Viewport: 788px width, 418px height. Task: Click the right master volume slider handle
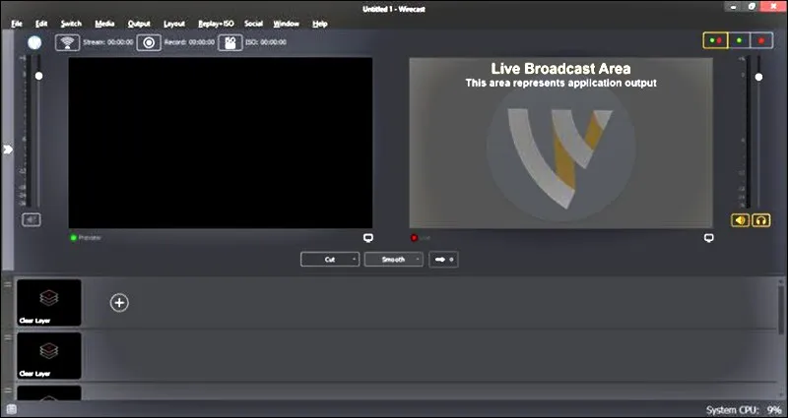(758, 77)
